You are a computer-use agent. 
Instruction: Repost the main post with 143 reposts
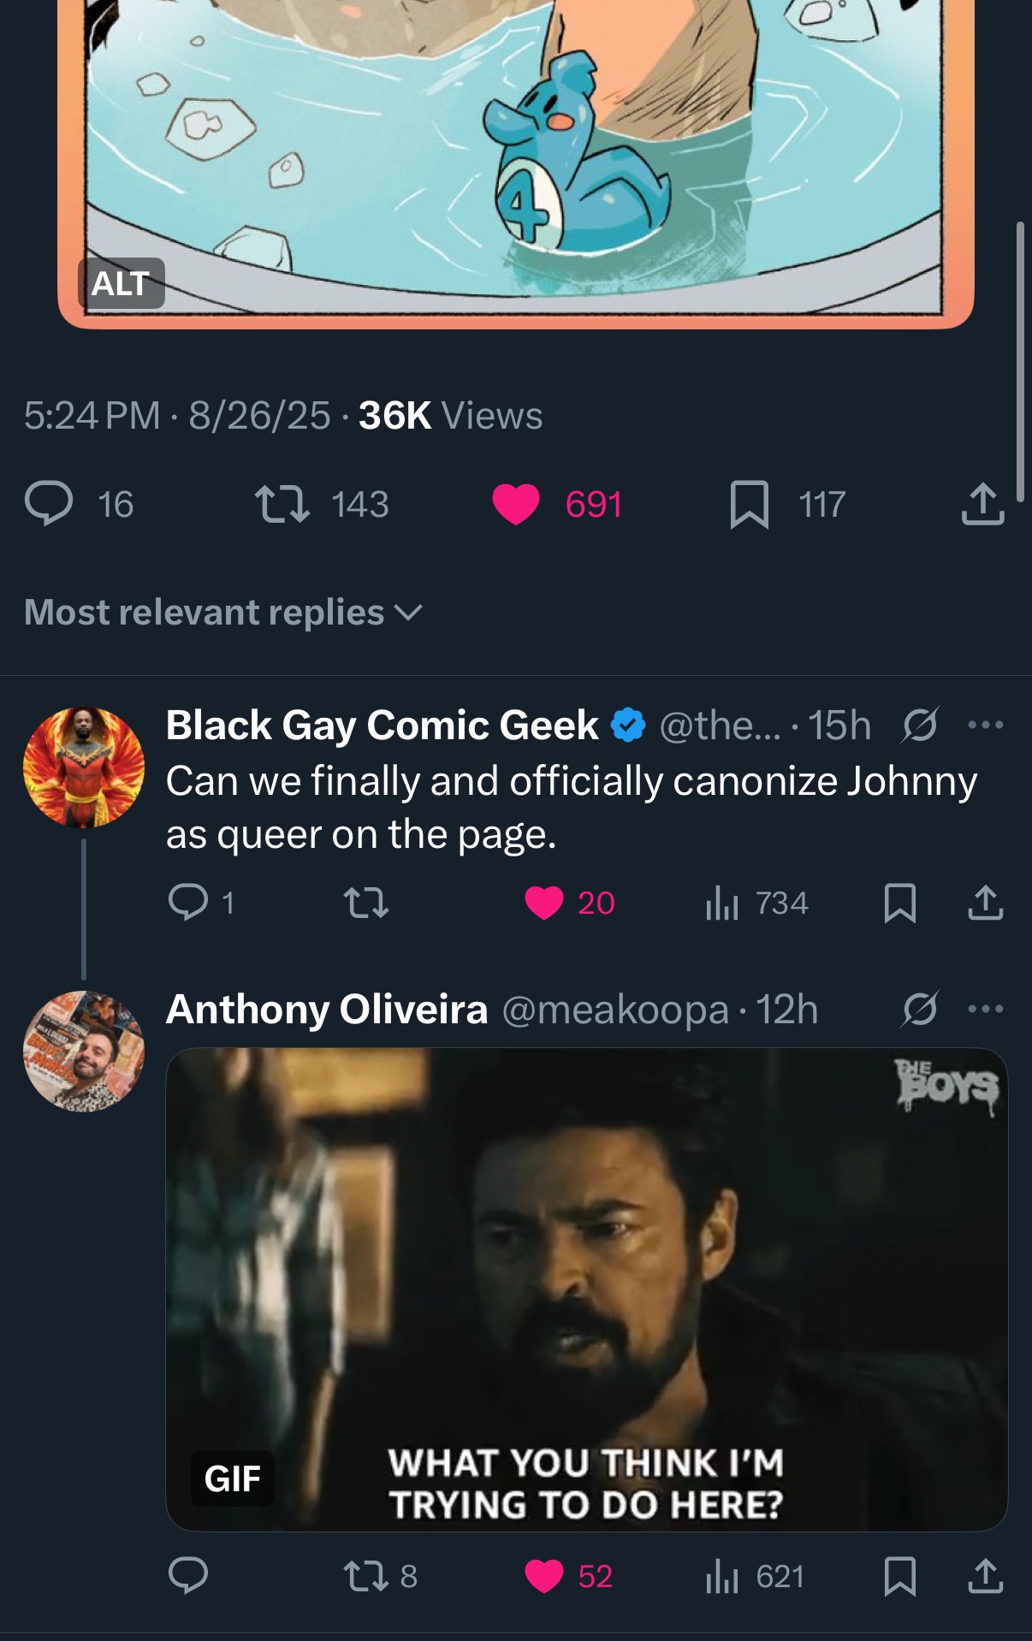(x=282, y=503)
